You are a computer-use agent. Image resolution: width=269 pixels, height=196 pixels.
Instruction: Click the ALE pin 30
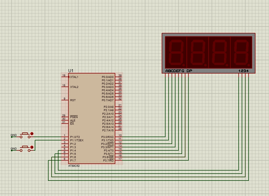click(x=65, y=120)
